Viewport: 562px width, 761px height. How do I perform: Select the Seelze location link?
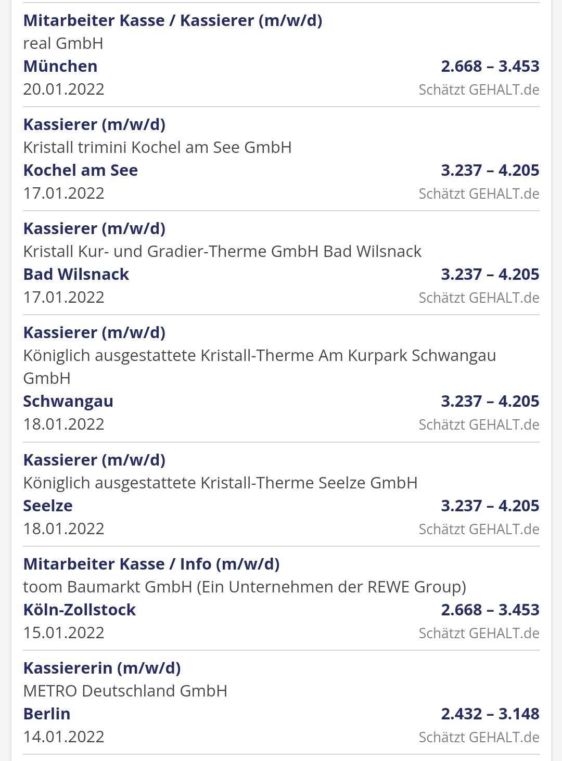(x=48, y=506)
